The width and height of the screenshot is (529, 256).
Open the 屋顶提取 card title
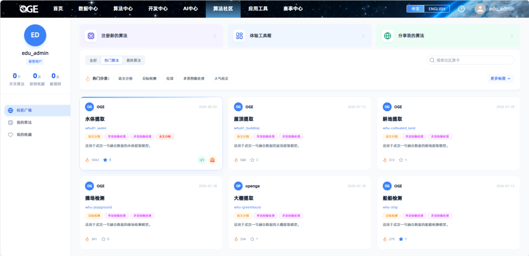coord(243,119)
